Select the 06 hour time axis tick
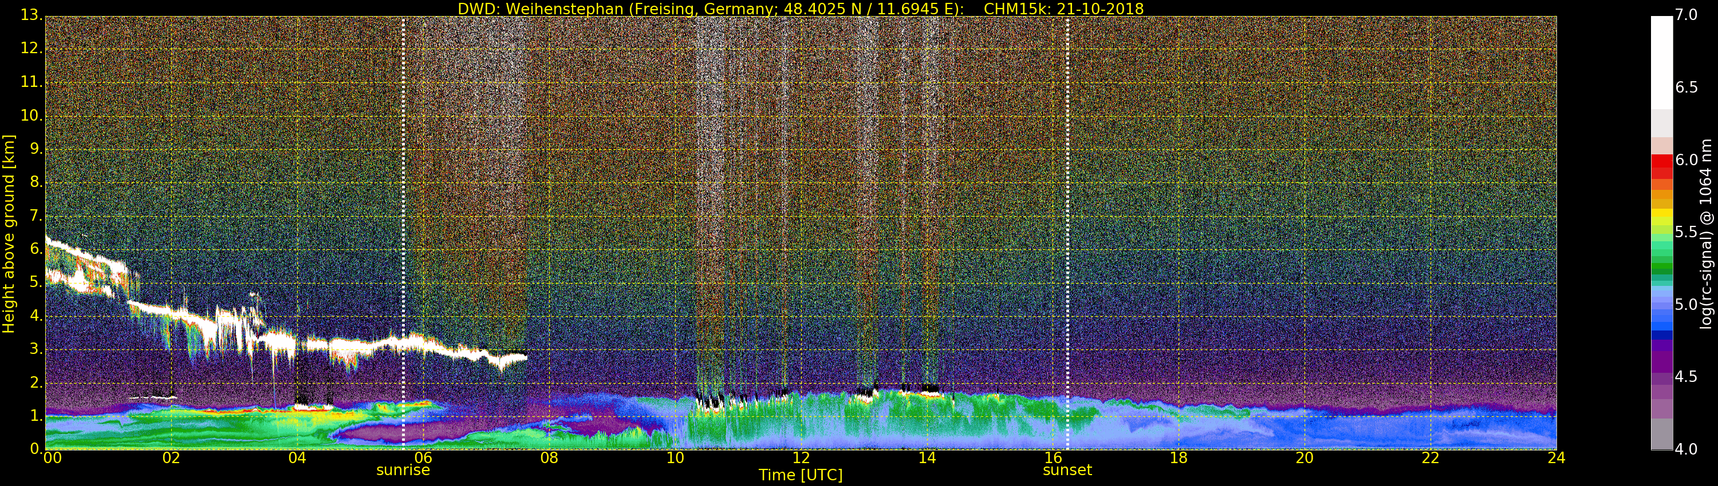 pos(423,458)
